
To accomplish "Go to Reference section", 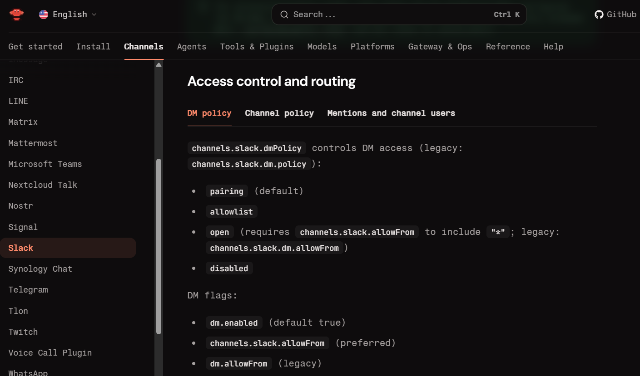I will click(x=508, y=46).
